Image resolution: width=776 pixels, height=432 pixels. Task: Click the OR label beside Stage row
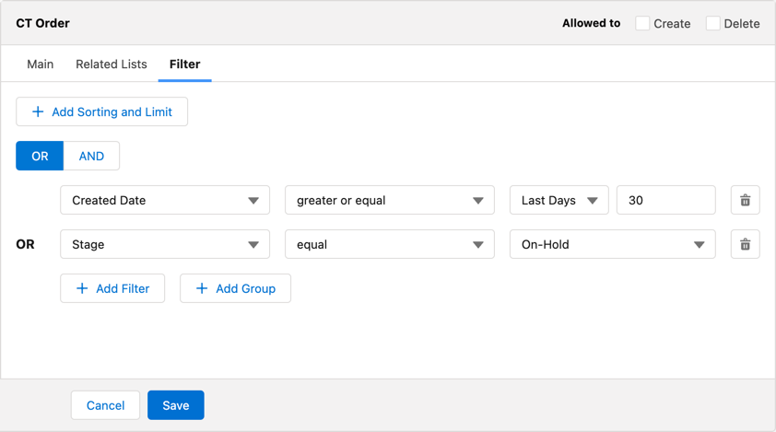pos(25,244)
